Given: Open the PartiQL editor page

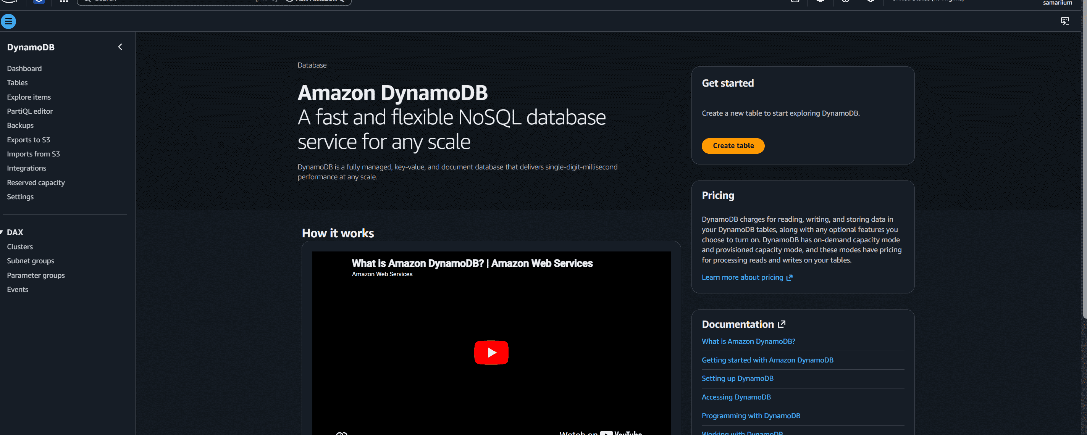Looking at the screenshot, I should tap(30, 111).
